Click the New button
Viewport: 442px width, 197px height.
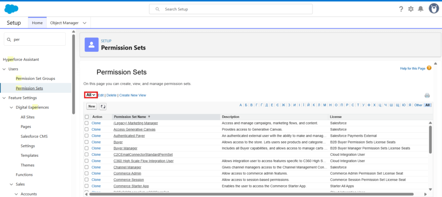pos(92,106)
